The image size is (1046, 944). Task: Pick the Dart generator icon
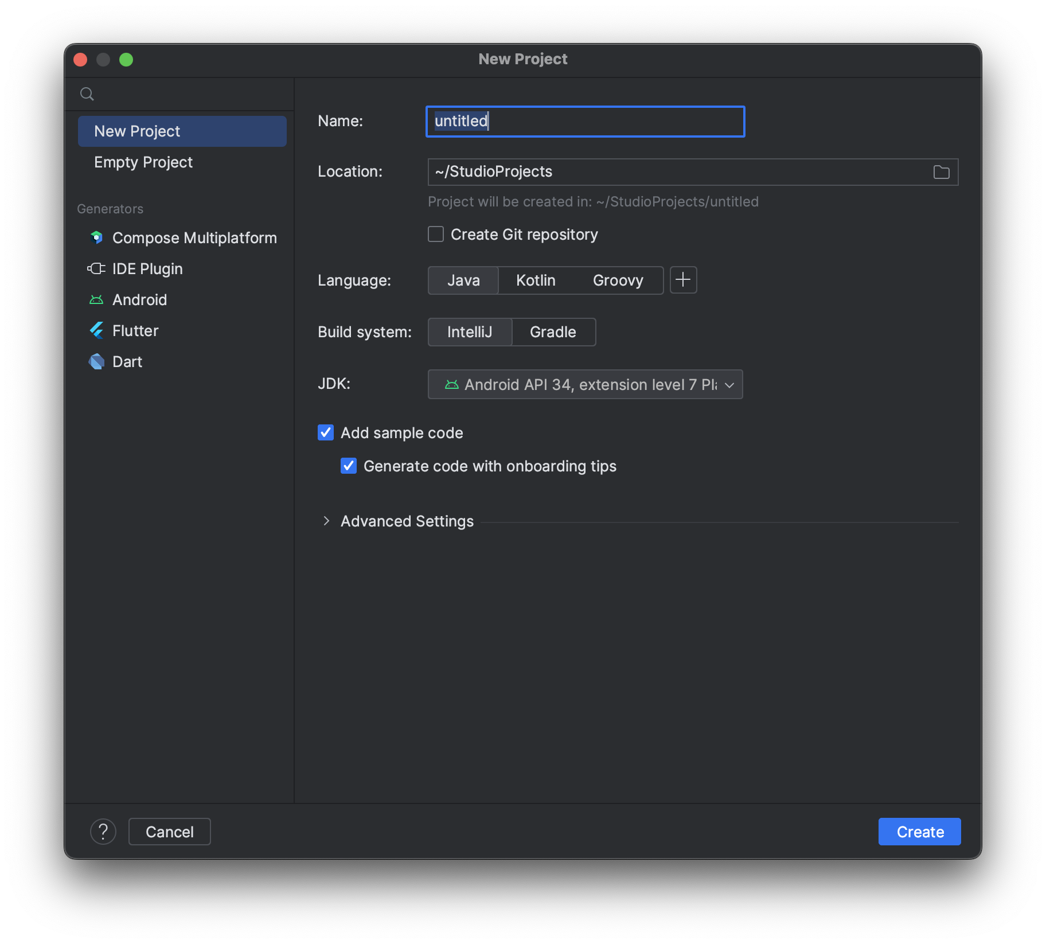tap(96, 361)
